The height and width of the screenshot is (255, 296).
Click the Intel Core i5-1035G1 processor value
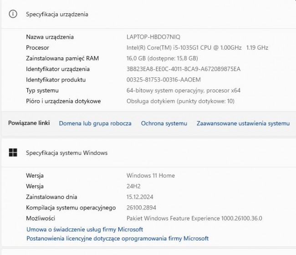point(197,48)
